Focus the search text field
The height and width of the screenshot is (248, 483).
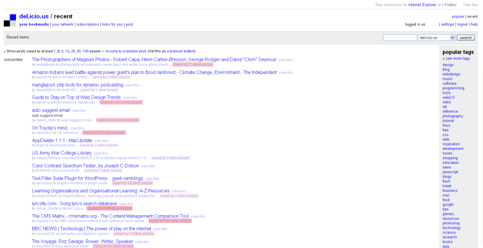point(400,38)
